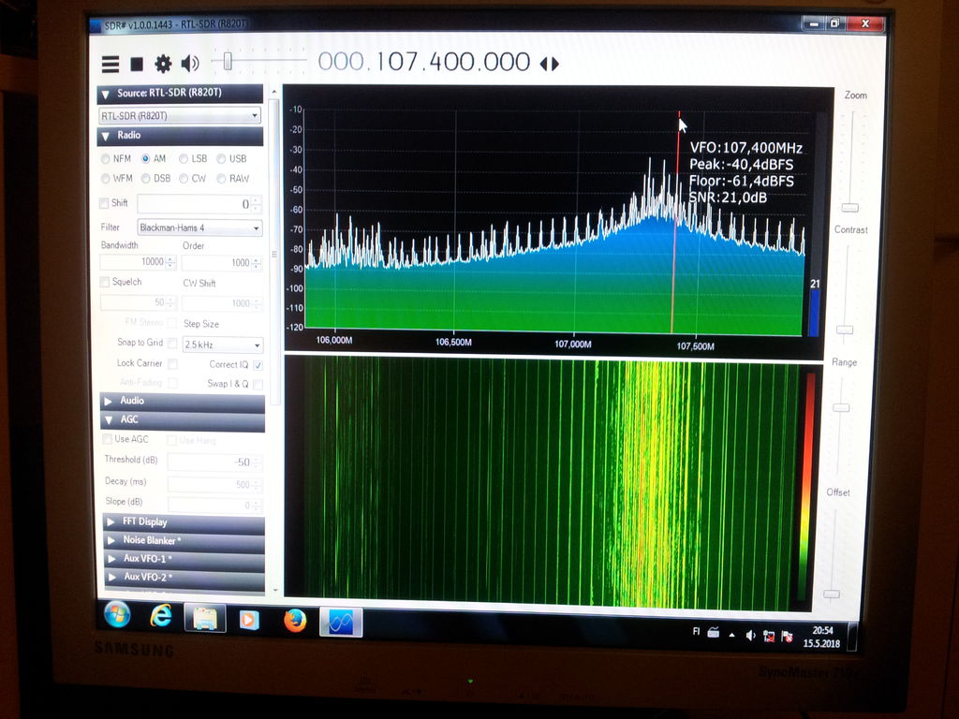The height and width of the screenshot is (719, 959).
Task: Launch Firefox from the taskbar
Action: [295, 620]
